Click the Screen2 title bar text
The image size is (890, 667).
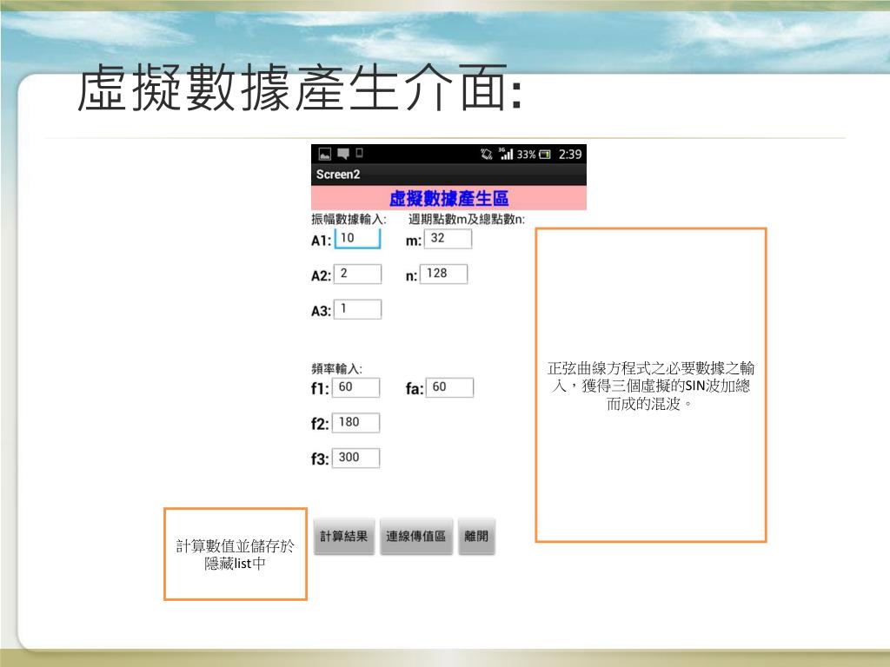pos(338,175)
